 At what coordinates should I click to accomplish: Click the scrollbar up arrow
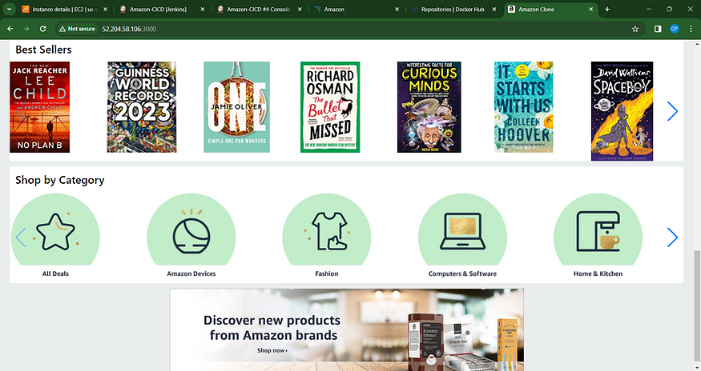coord(697,44)
